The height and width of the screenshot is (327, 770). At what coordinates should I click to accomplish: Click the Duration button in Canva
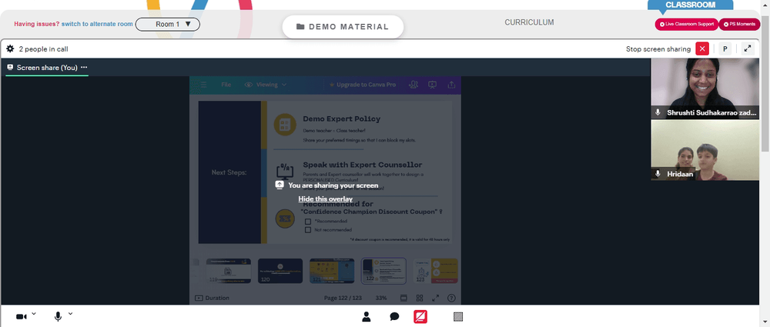coord(213,298)
